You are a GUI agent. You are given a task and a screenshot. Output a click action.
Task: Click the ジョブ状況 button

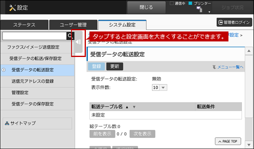click(232, 8)
